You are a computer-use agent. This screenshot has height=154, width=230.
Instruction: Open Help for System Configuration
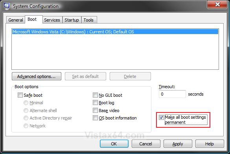(210, 144)
